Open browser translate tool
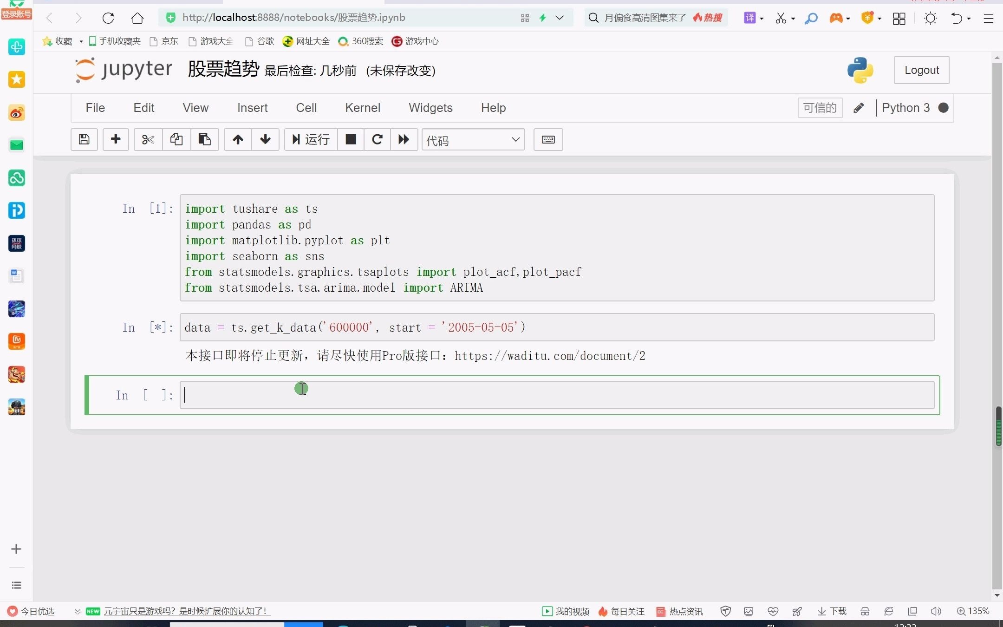The height and width of the screenshot is (627, 1003). tap(751, 18)
